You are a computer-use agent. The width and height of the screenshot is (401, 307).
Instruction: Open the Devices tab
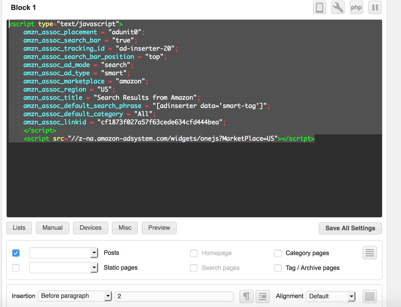tap(91, 228)
